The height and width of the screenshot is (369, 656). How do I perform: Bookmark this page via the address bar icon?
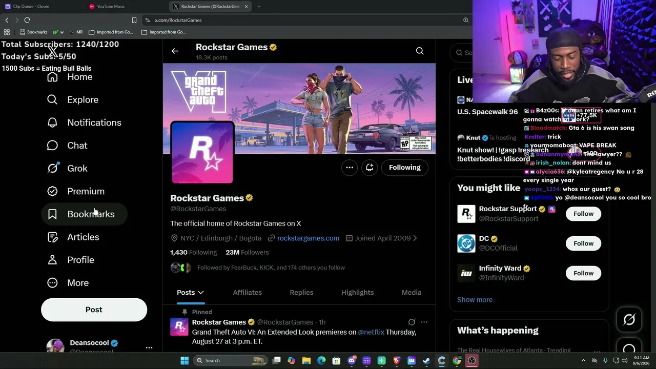point(134,20)
